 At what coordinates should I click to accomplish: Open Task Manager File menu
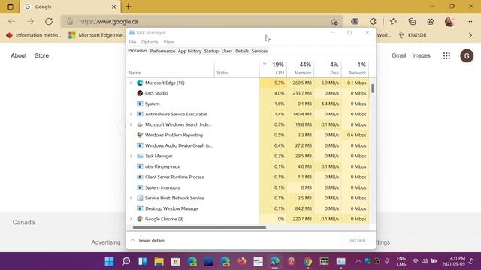(x=132, y=42)
